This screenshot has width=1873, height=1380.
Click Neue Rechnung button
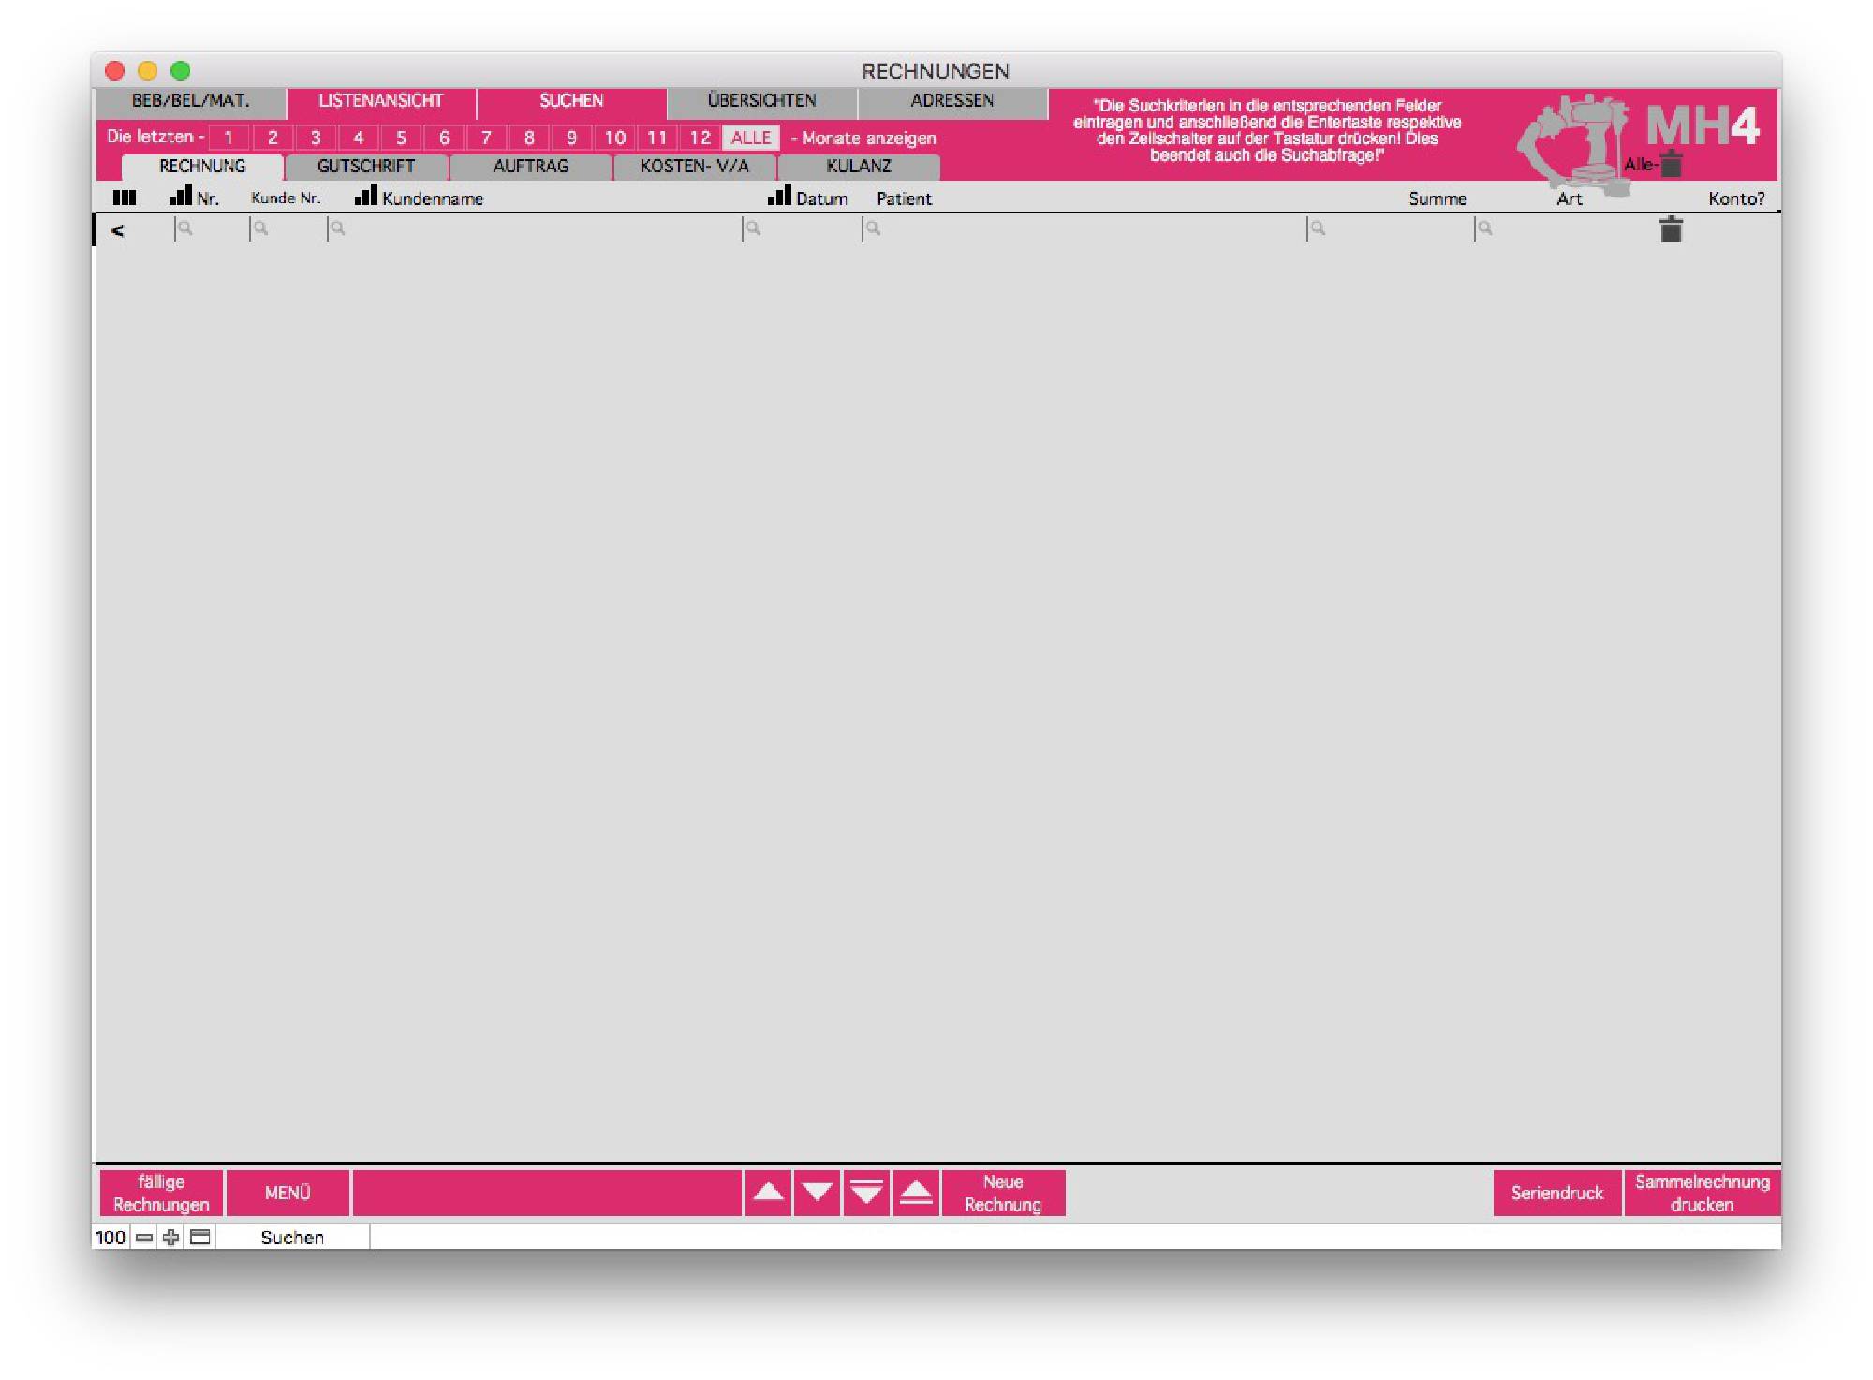(1003, 1192)
